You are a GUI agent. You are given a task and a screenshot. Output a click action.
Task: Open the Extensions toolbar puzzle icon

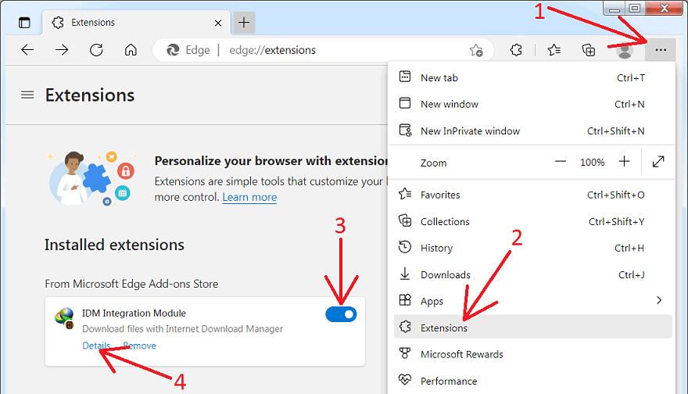[x=517, y=50]
